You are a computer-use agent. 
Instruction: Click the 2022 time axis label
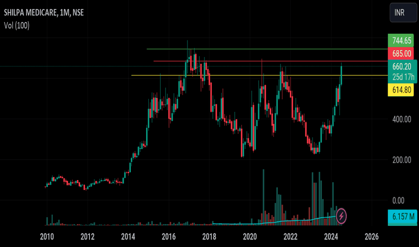[290, 237]
